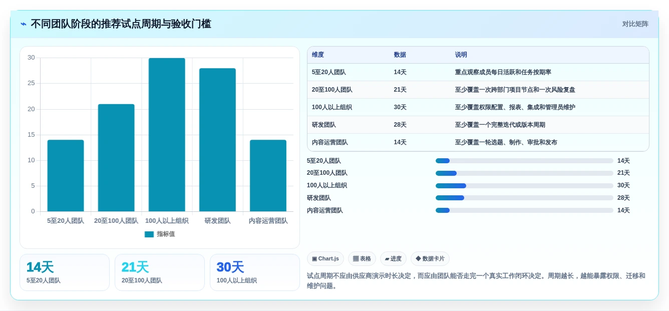Click the progress bar for 内容运营团队

524,210
